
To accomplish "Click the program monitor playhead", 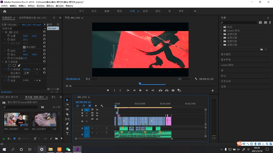I will click(x=140, y=84).
